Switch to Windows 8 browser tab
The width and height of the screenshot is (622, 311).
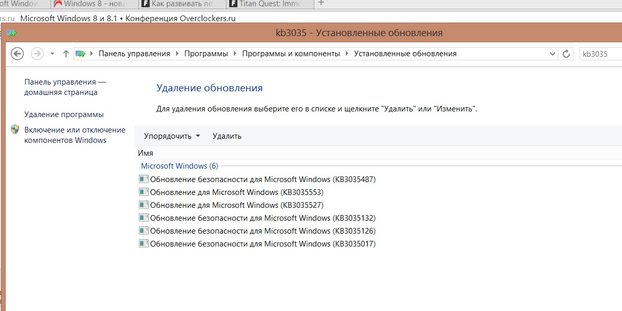tap(94, 4)
